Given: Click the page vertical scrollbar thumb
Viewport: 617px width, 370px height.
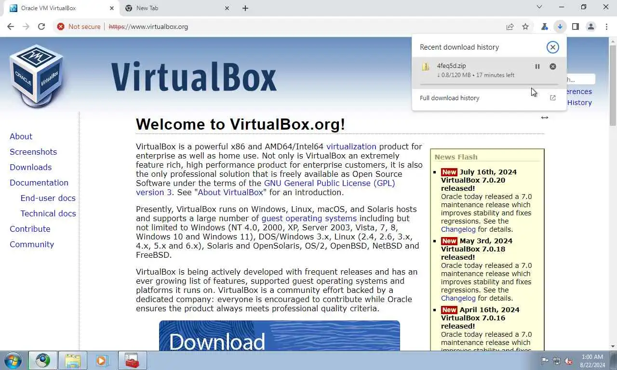Looking at the screenshot, I should click(x=613, y=85).
